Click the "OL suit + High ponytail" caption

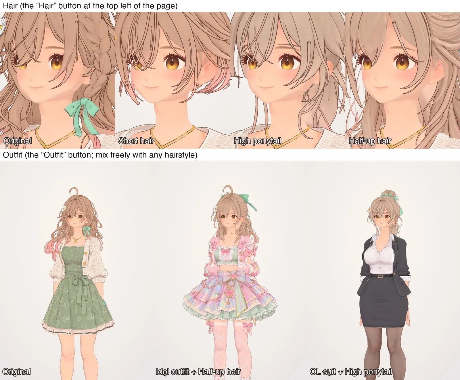tap(351, 372)
